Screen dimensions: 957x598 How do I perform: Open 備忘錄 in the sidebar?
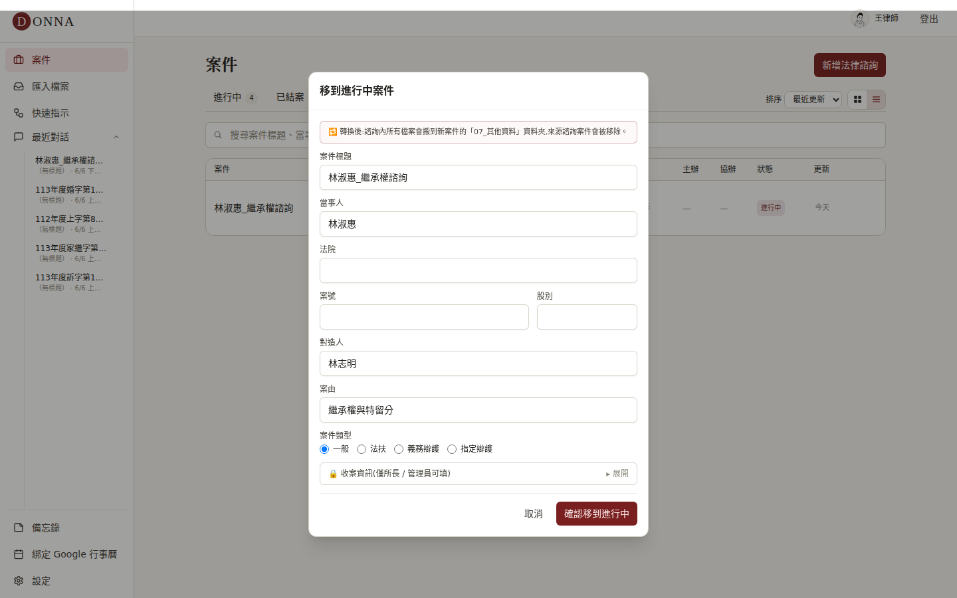66,528
